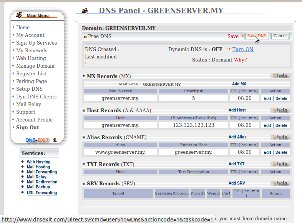Open Parking Page menu item
The width and height of the screenshot is (302, 223).
coord(32,82)
